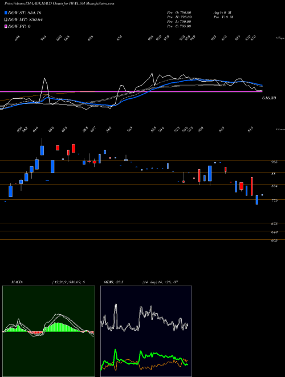The height and width of the screenshot is (377, 285).
Task: Click the 772 price level label
Action: coord(274,201)
